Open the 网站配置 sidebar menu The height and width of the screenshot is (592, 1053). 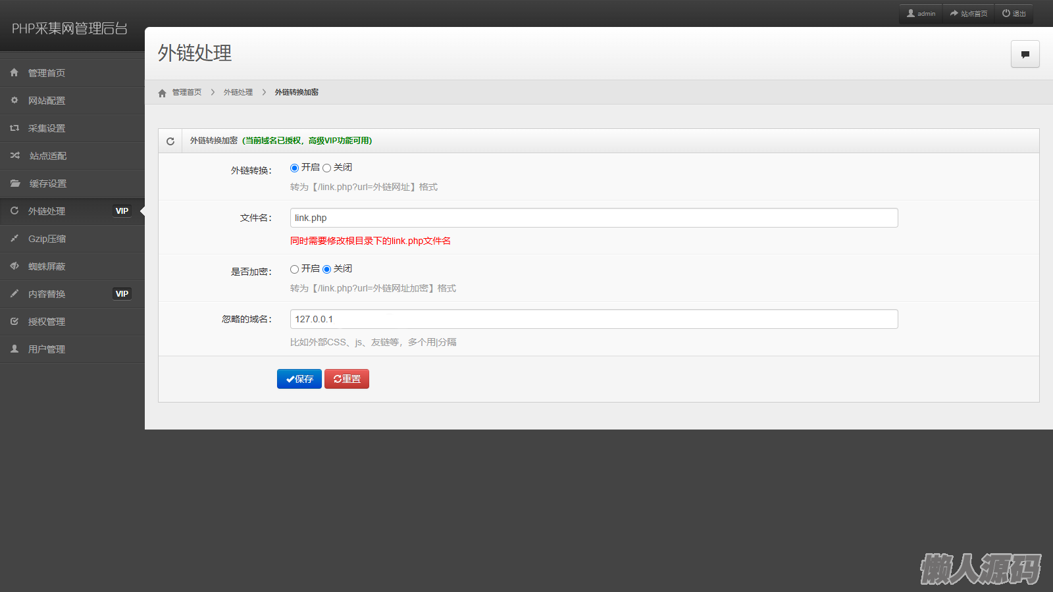pos(72,101)
